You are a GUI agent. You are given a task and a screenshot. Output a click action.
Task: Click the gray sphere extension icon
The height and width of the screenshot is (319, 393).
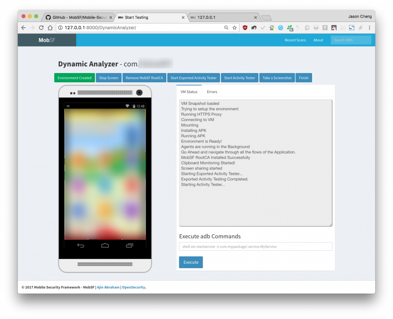316,28
